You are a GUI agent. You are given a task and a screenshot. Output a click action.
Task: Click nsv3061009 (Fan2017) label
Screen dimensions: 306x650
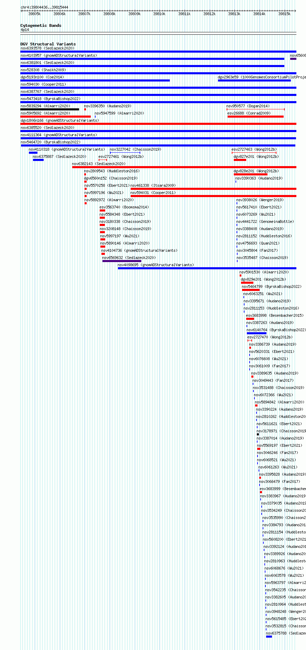tap(270, 366)
